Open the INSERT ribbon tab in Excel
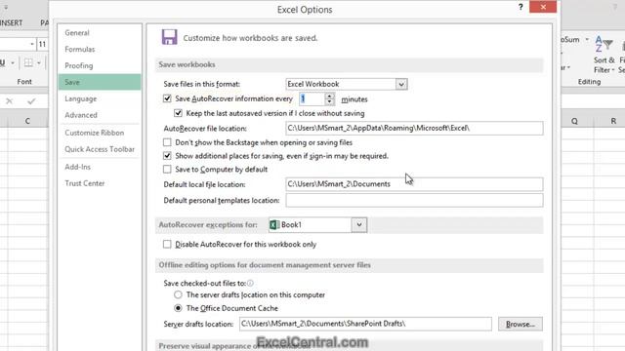This screenshot has width=625, height=351. pyautogui.click(x=11, y=22)
